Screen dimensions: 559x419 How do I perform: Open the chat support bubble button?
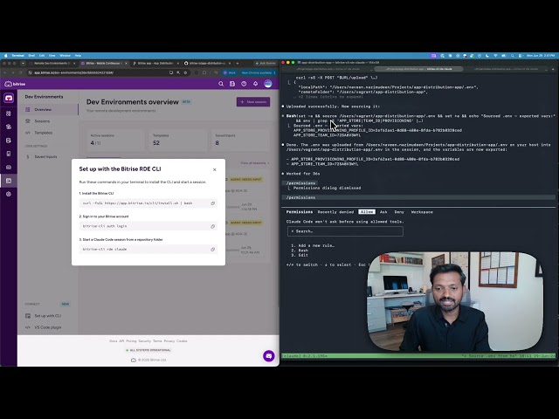point(269,356)
